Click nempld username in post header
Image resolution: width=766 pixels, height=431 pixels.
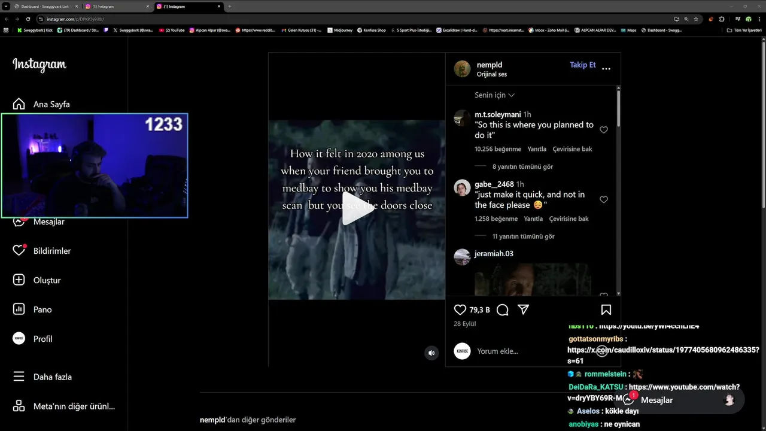pyautogui.click(x=490, y=65)
